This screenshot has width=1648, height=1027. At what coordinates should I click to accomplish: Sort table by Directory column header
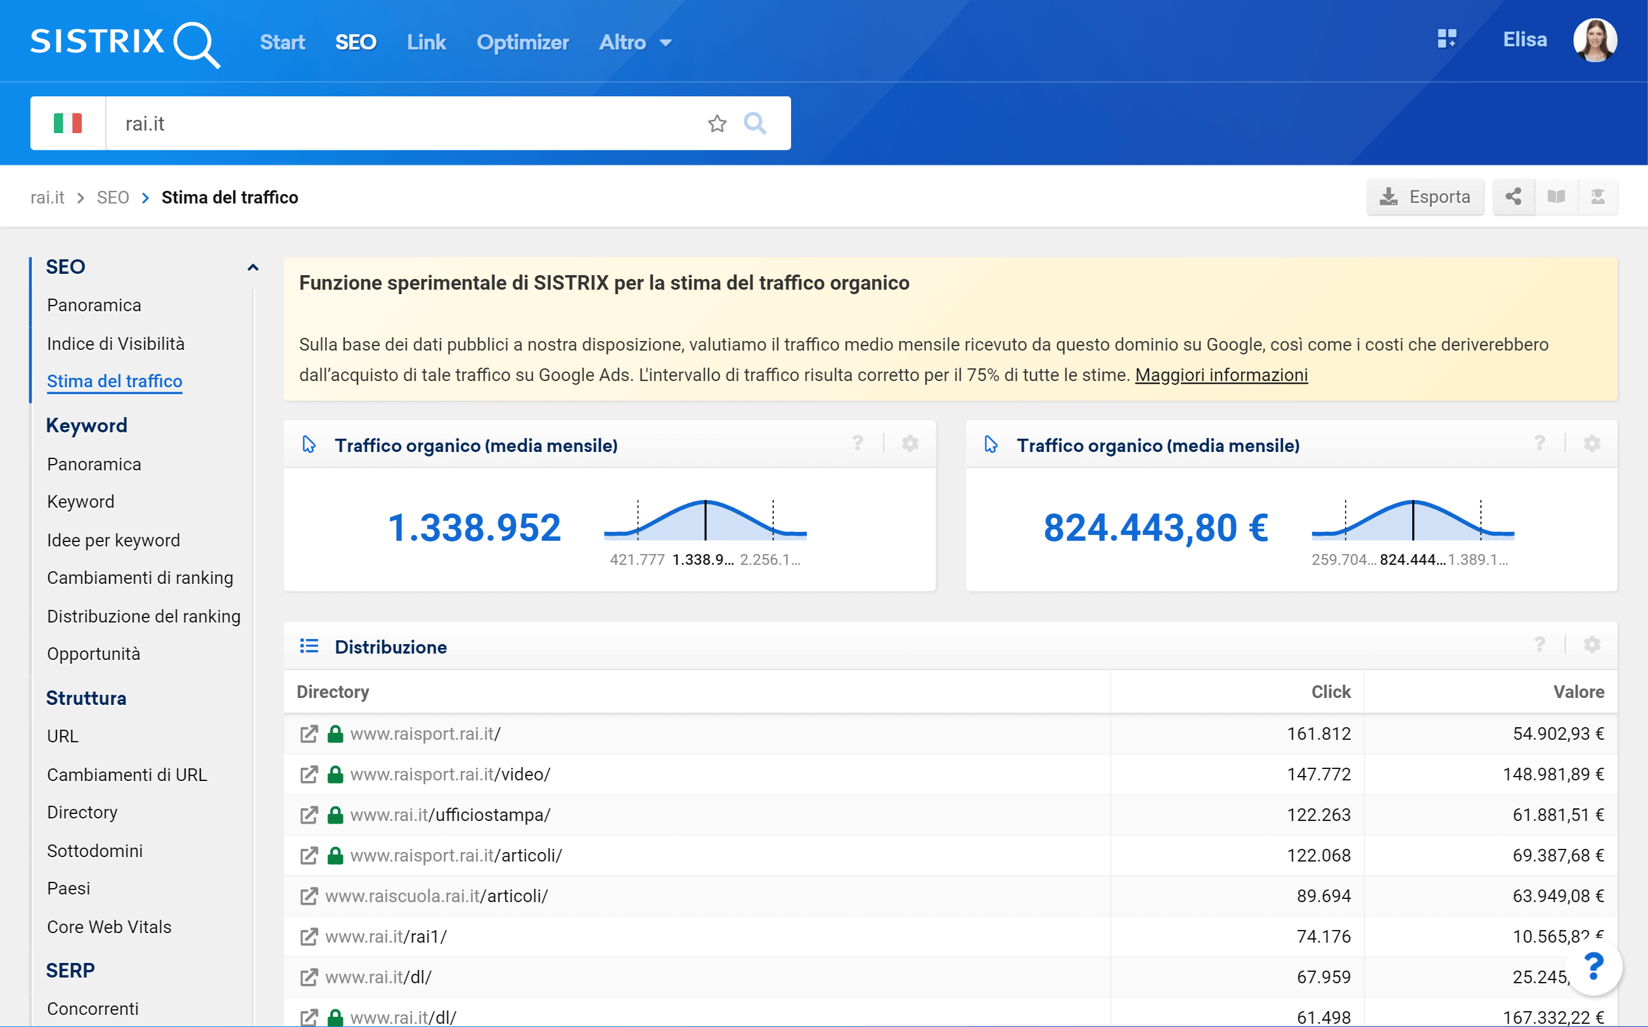333,692
